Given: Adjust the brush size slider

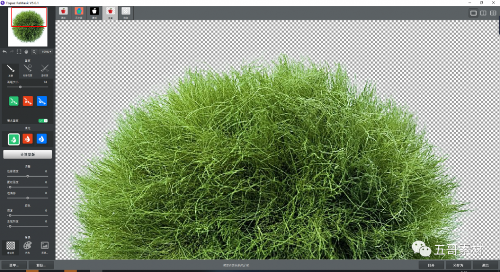Looking at the screenshot, I should point(27,87).
